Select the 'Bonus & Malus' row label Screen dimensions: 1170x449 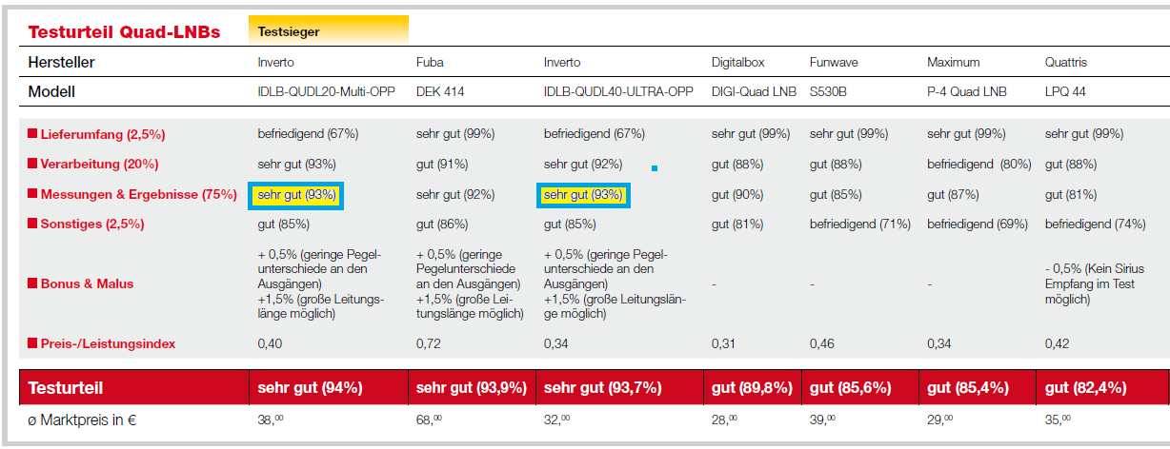click(x=81, y=283)
